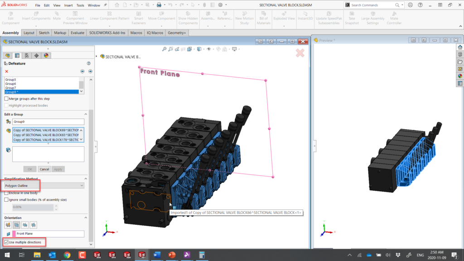Select the fourth orientation icon

tap(34, 225)
